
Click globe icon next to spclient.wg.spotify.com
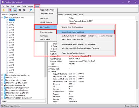point(5,75)
